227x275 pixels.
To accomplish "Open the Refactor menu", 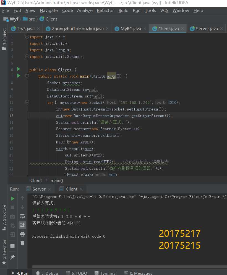I will point(105,11).
